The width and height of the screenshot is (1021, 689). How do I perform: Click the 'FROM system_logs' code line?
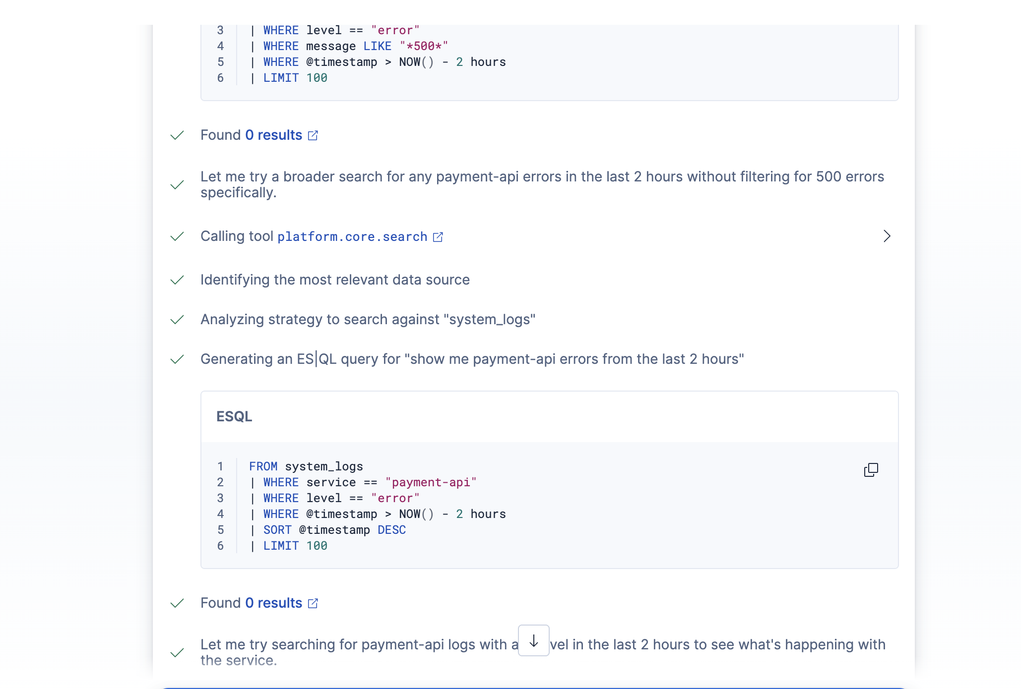tap(306, 466)
